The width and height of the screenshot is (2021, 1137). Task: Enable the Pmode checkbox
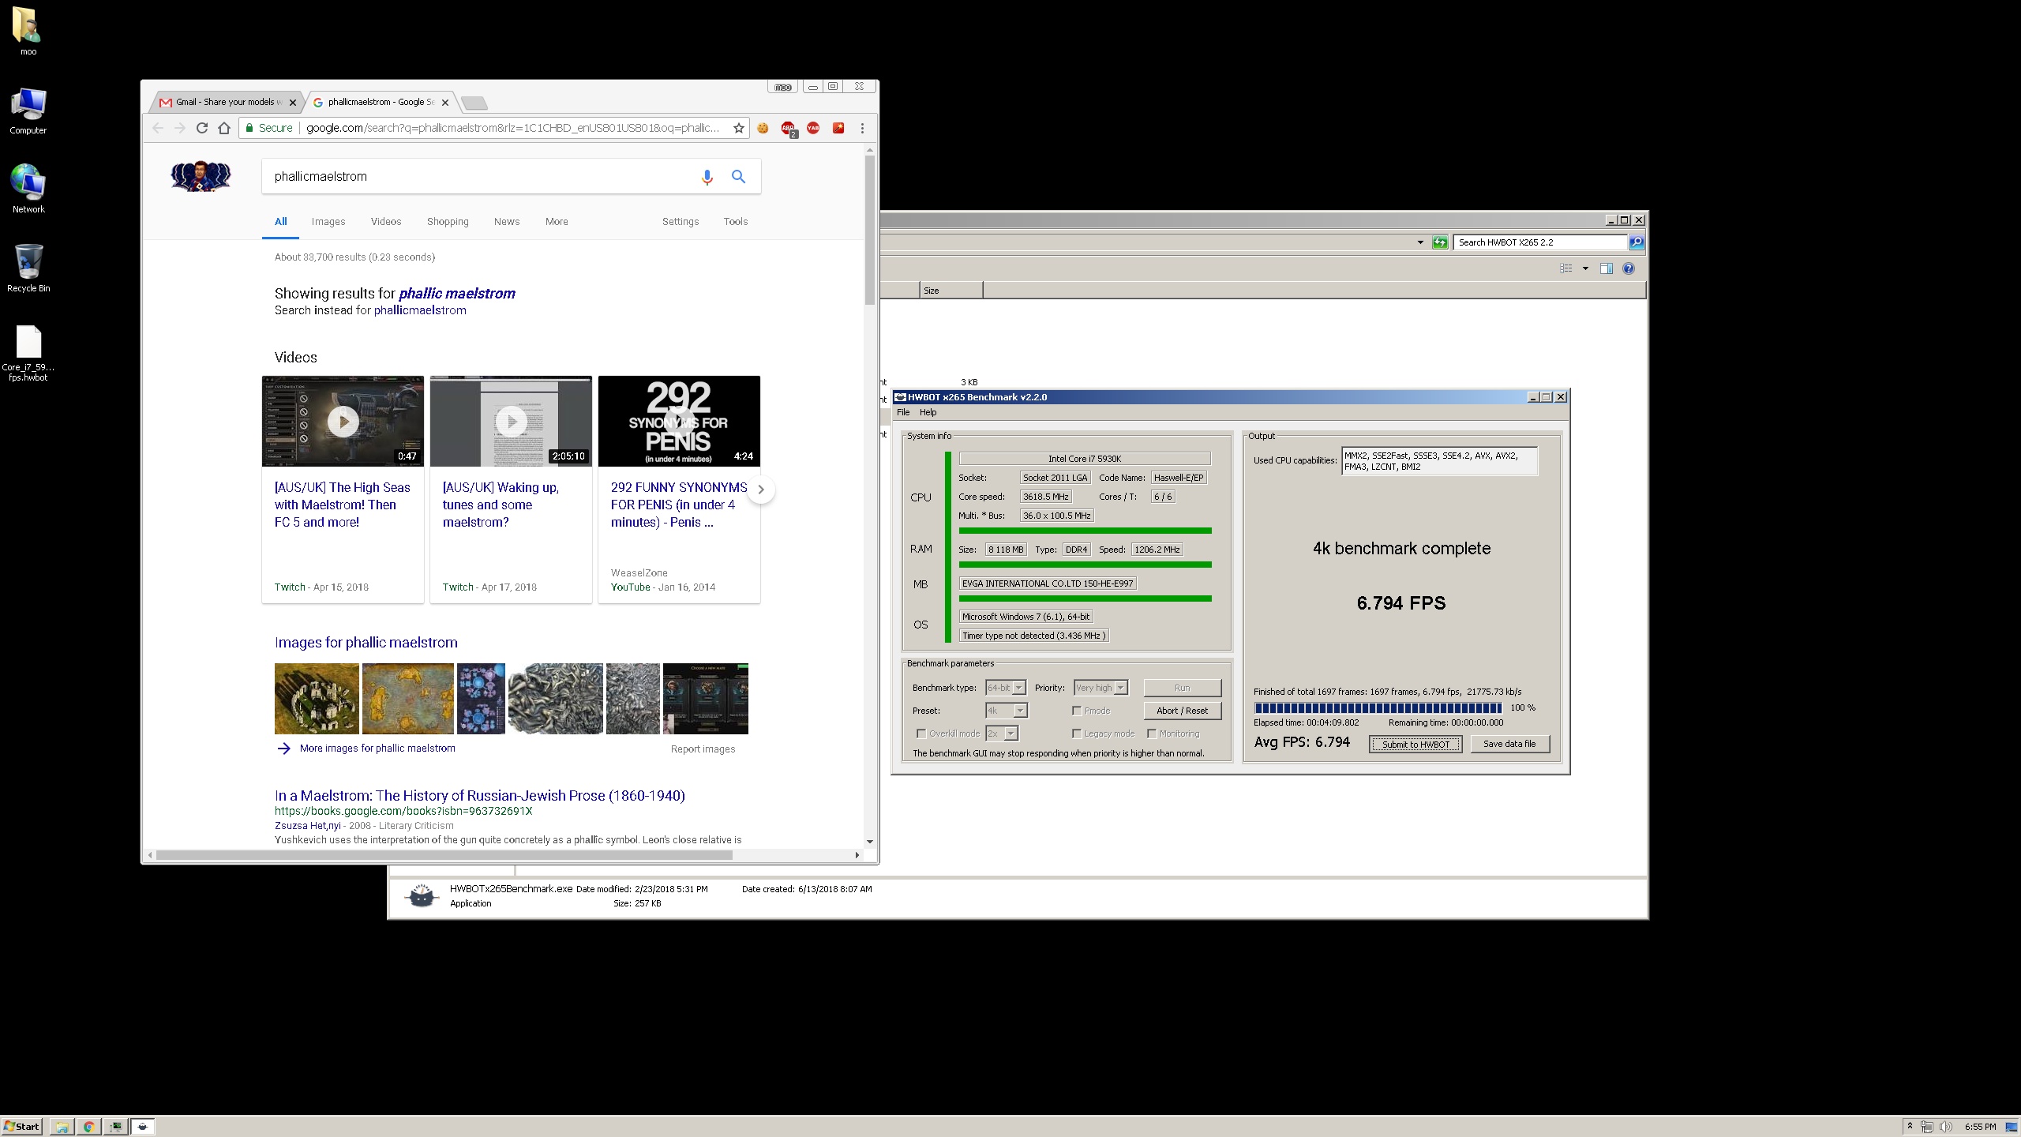tap(1076, 711)
